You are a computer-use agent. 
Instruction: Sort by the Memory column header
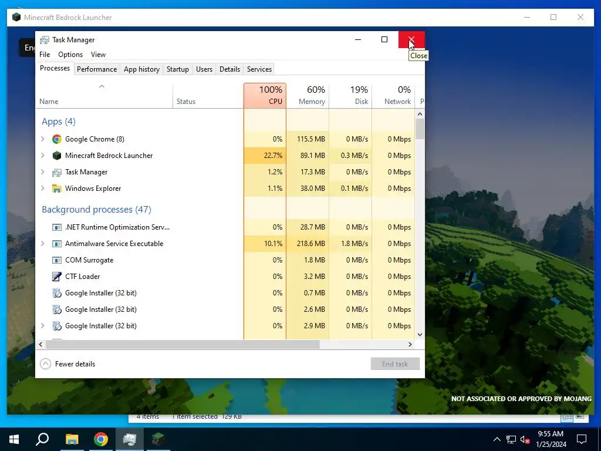click(x=308, y=96)
